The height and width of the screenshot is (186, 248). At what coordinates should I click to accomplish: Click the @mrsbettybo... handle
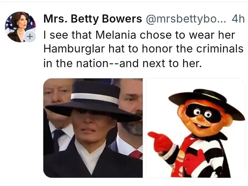coord(186,19)
